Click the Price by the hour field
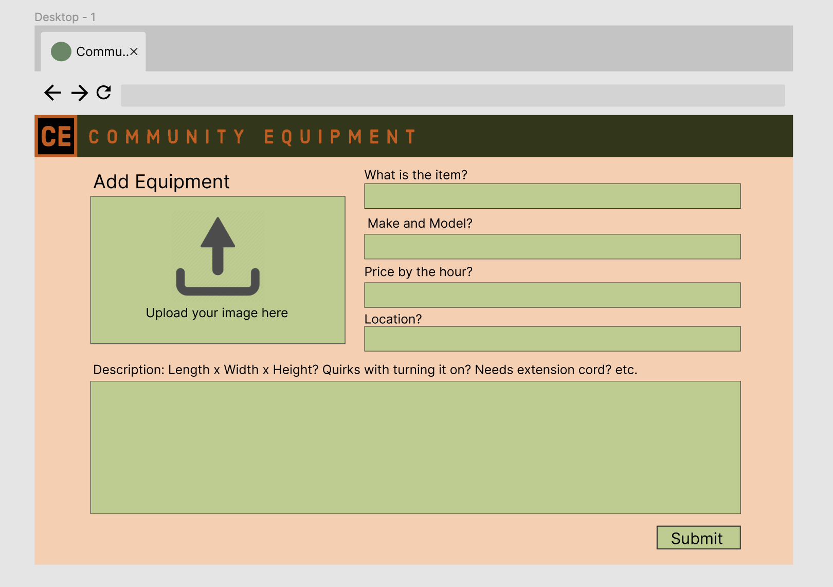833x587 pixels. click(552, 295)
